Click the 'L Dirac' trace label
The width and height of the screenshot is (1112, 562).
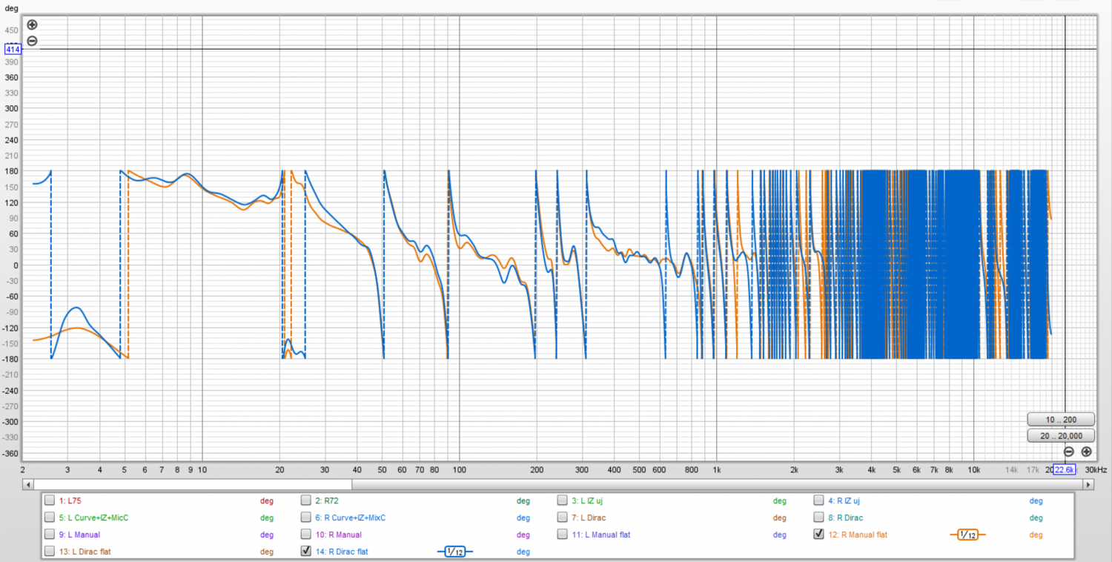click(589, 518)
